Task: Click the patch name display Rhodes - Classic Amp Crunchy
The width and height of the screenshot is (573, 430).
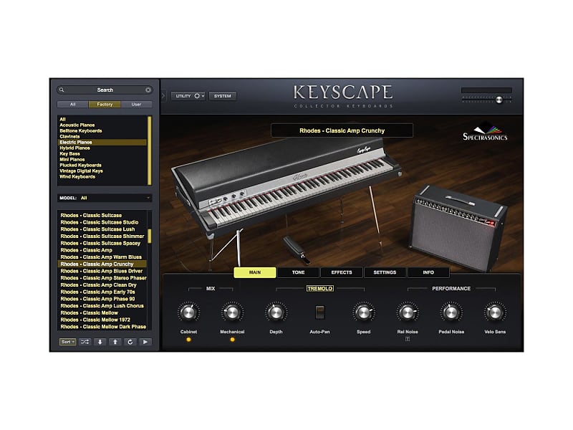Action: click(342, 130)
